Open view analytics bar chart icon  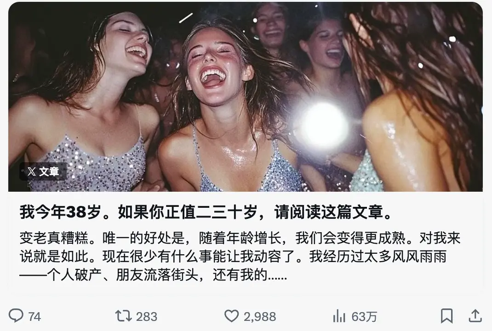click(x=339, y=316)
